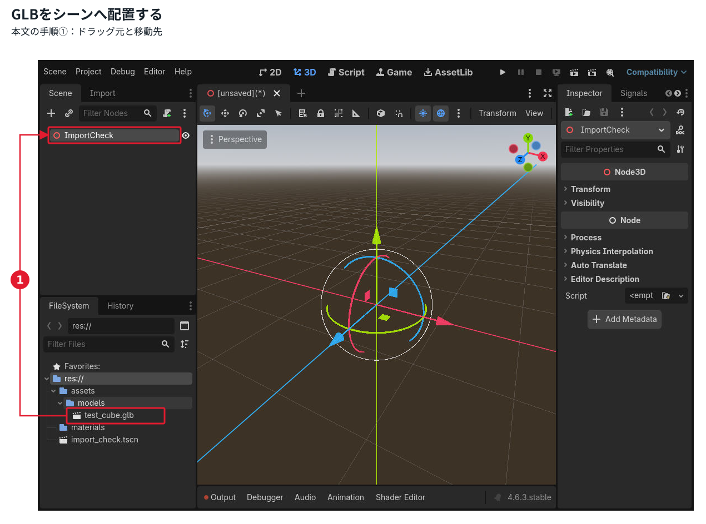Open the Script property dropdown arrow
The width and height of the screenshot is (706, 524).
click(681, 296)
